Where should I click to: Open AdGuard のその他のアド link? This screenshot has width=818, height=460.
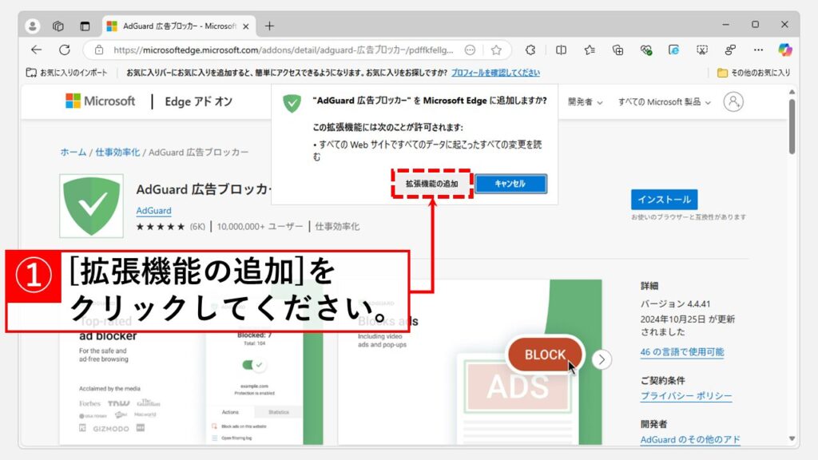[689, 440]
